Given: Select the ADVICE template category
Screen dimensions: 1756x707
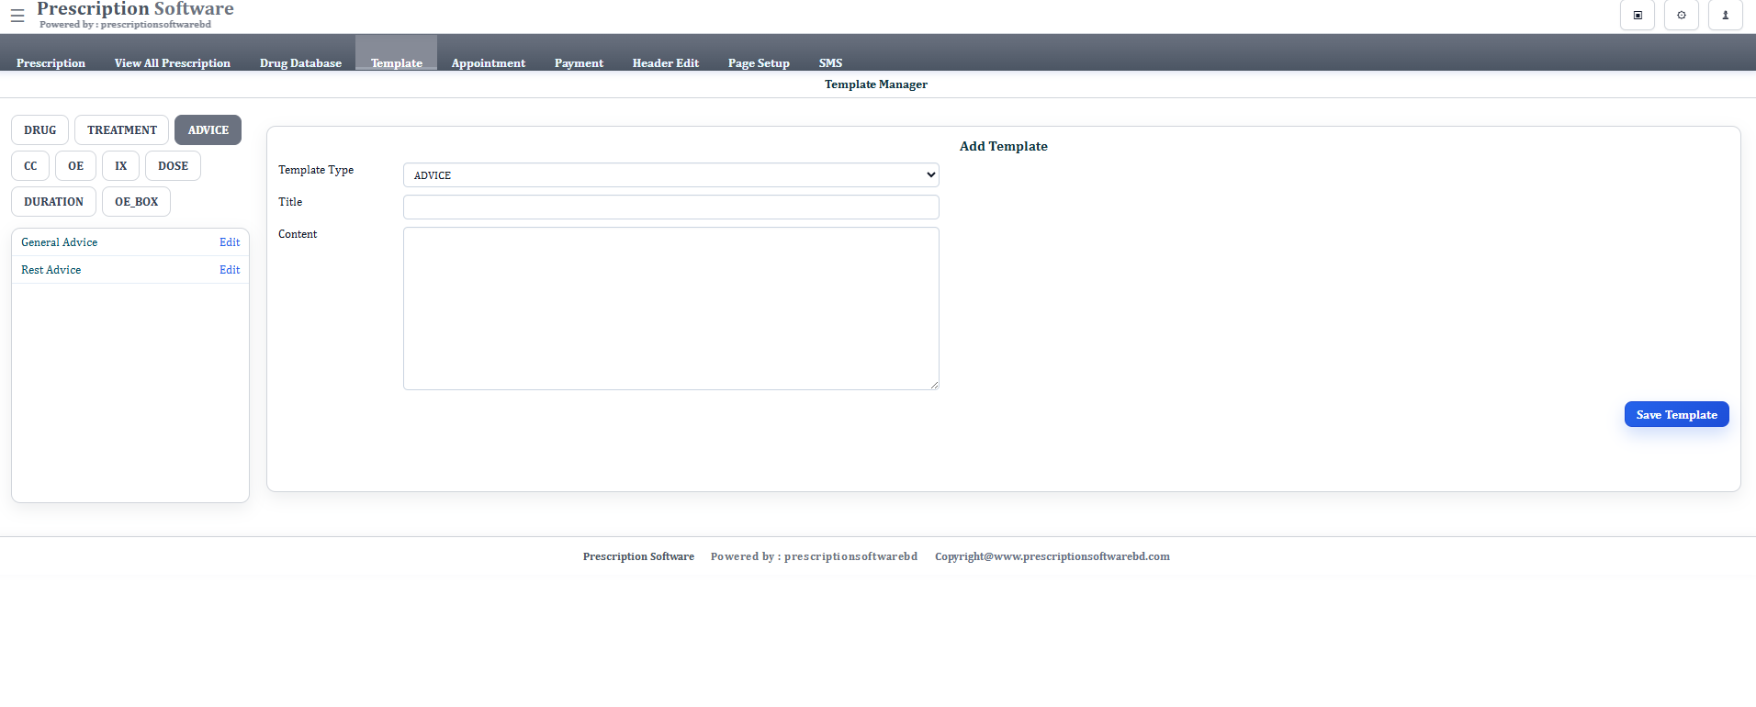Looking at the screenshot, I should click(x=208, y=130).
